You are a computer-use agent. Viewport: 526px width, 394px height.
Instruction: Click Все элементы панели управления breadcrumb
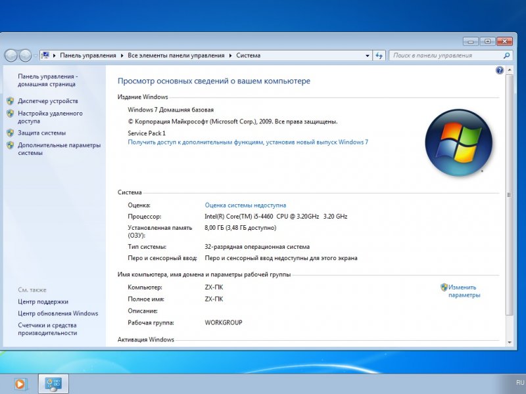pos(176,56)
